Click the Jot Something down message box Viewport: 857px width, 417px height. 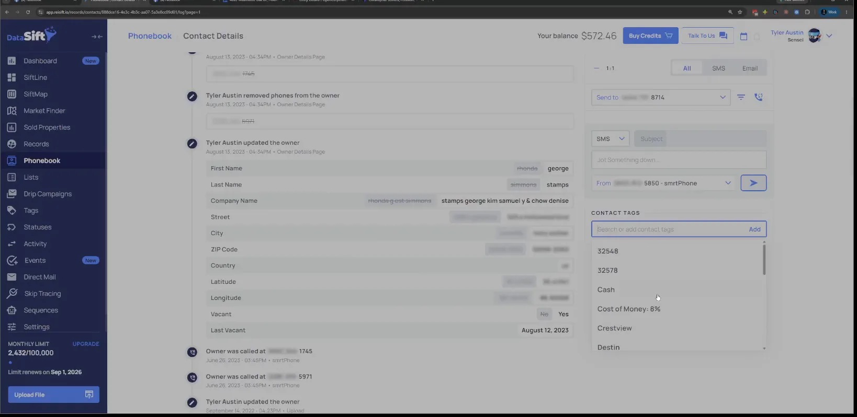click(x=679, y=160)
